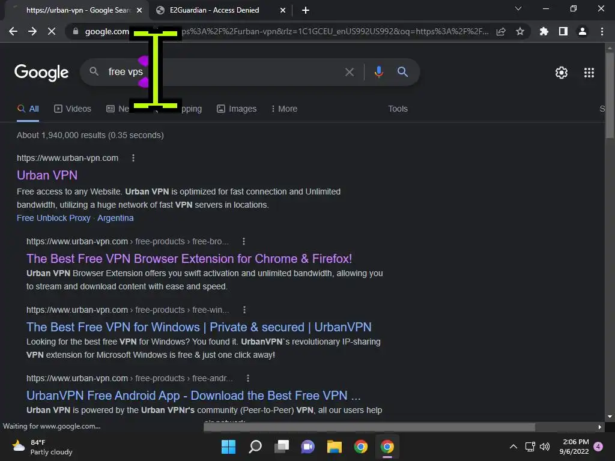Switch to the first Chrome taskbar icon
The height and width of the screenshot is (461, 615).
361,447
